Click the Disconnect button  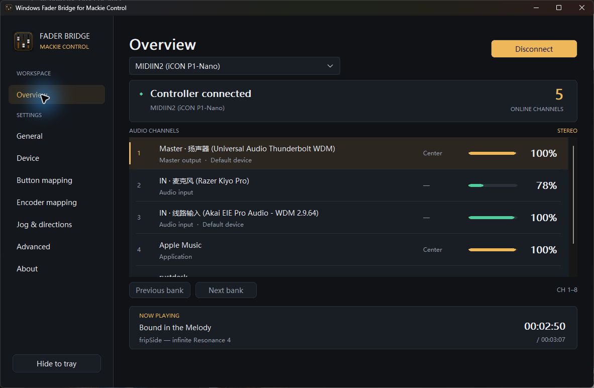point(534,49)
